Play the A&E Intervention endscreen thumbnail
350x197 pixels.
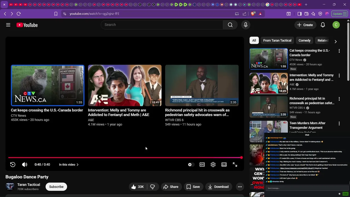[x=125, y=85]
